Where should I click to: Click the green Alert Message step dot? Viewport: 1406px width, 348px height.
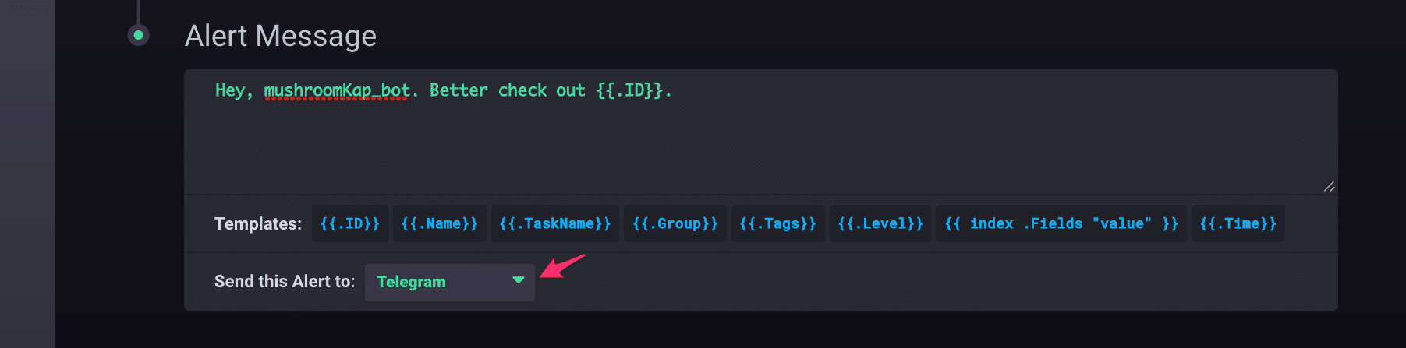(x=139, y=35)
